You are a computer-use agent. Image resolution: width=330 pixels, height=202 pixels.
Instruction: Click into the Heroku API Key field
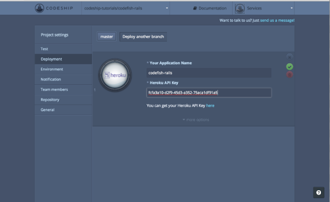coord(209,92)
